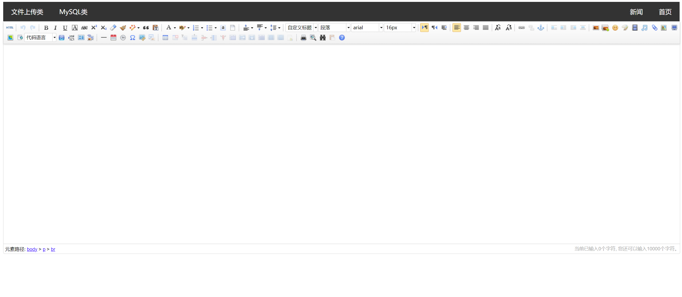Screen dimensions: 682x297
Task: Open the arial font family dropdown
Action: pyautogui.click(x=381, y=28)
